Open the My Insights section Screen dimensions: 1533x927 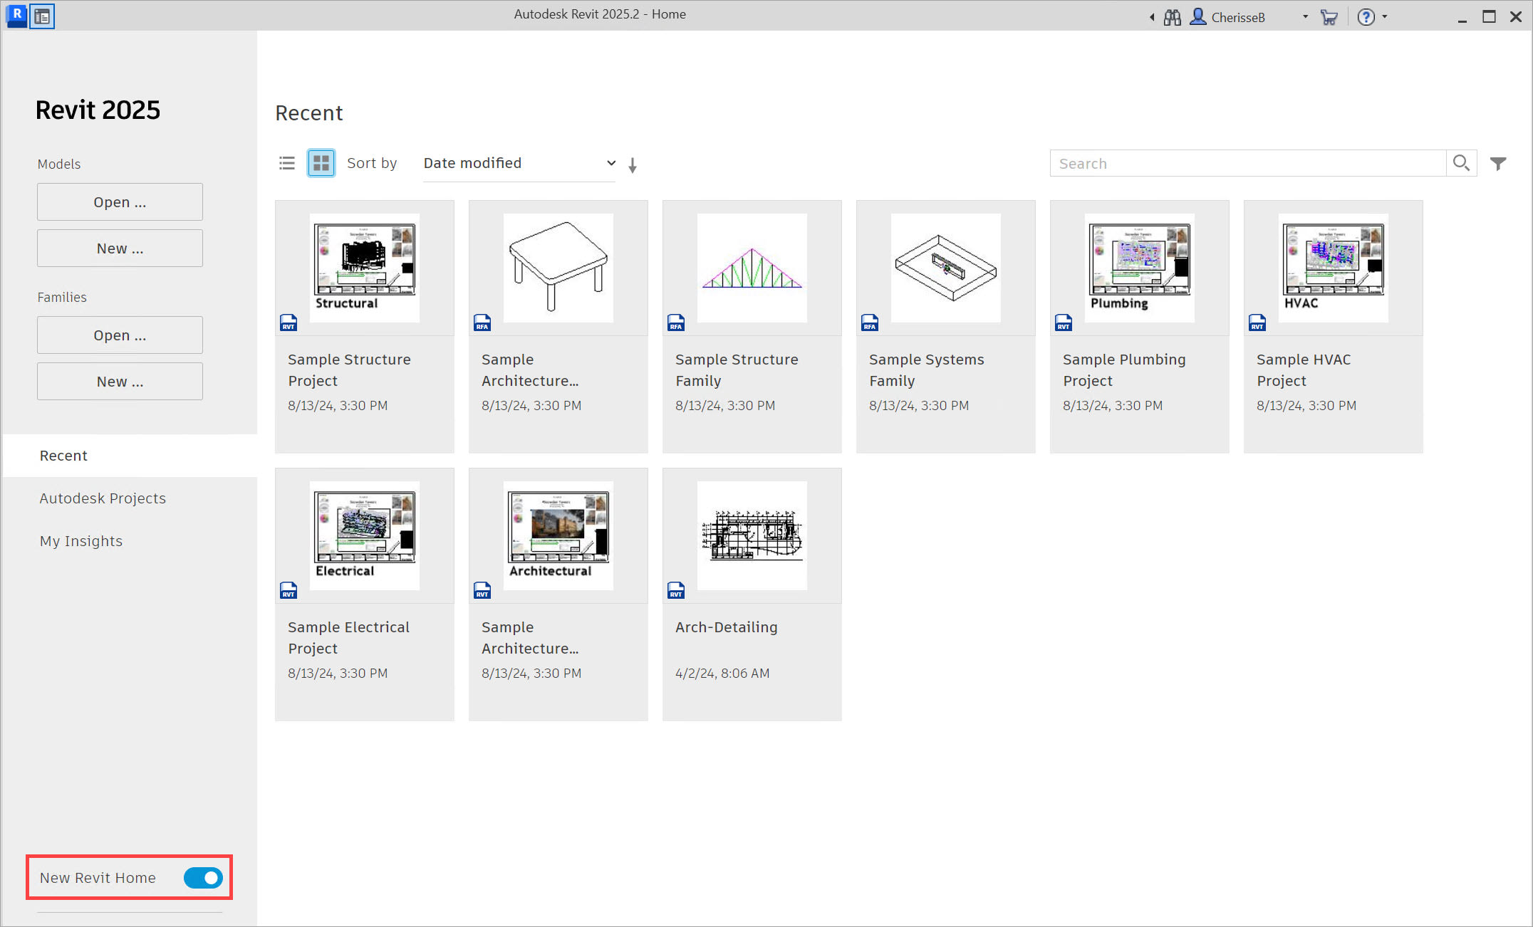pos(80,540)
